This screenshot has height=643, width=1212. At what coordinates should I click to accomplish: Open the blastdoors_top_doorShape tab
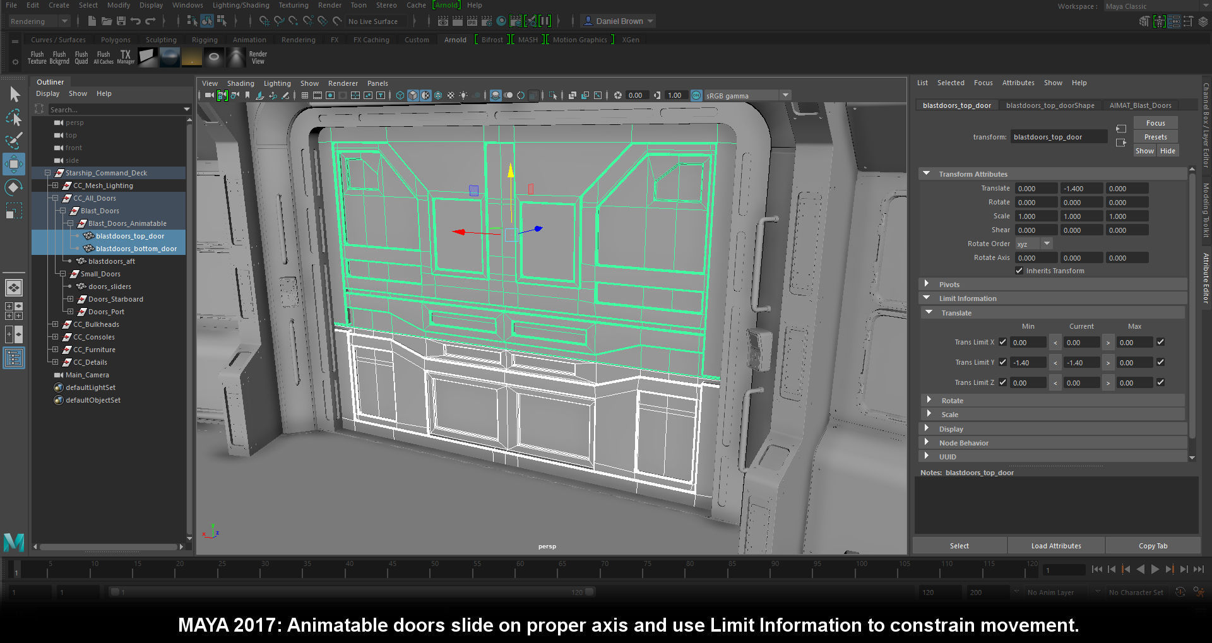(1050, 105)
